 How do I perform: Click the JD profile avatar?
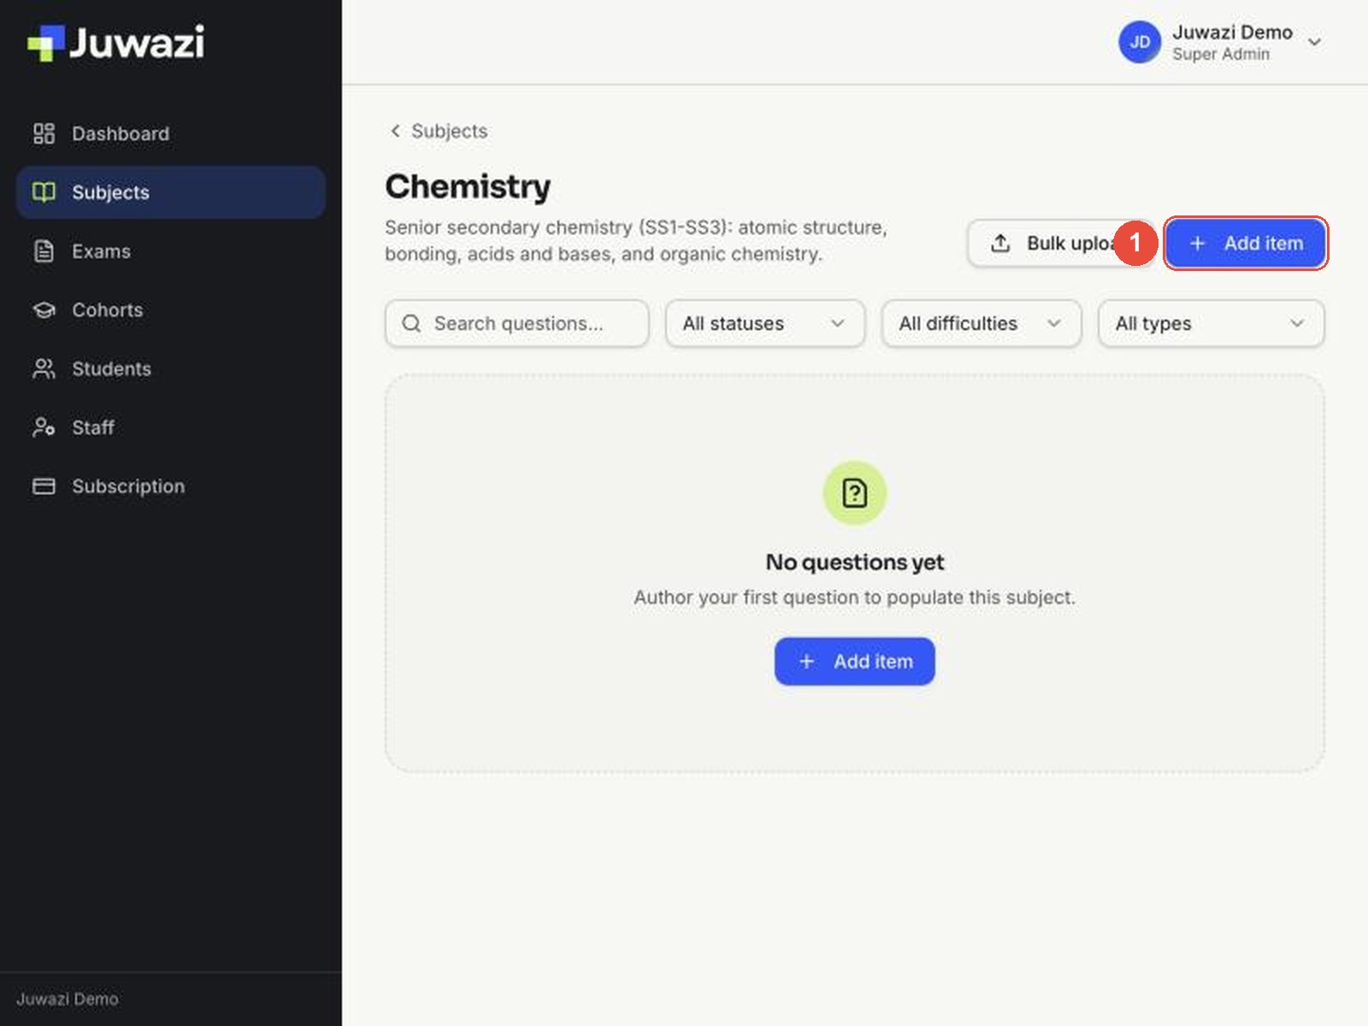(x=1140, y=42)
